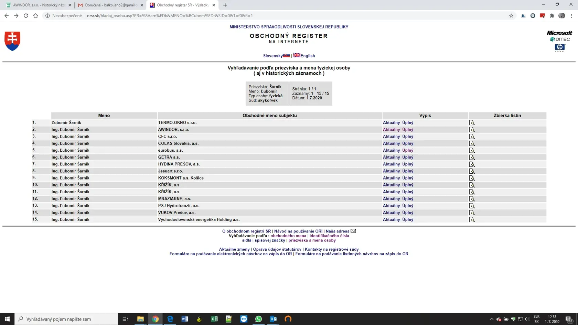Viewport: 578px width, 325px height.
Task: Show hidden system tray icons
Action: tap(491, 319)
